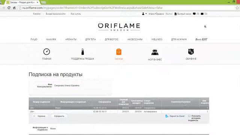Select the Заказы browser tab
The height and width of the screenshot is (135, 240).
[x=22, y=3]
